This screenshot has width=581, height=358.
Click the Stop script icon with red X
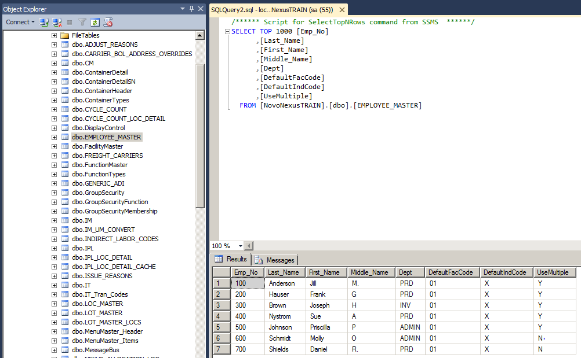pyautogui.click(x=108, y=22)
